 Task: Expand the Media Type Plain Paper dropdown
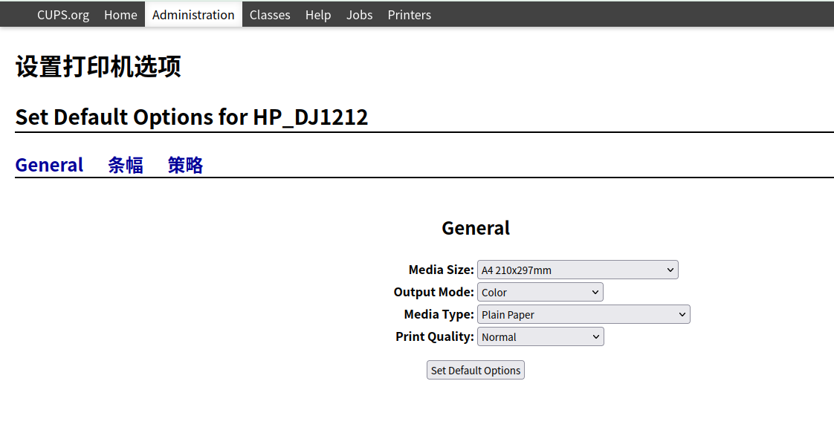pyautogui.click(x=584, y=315)
